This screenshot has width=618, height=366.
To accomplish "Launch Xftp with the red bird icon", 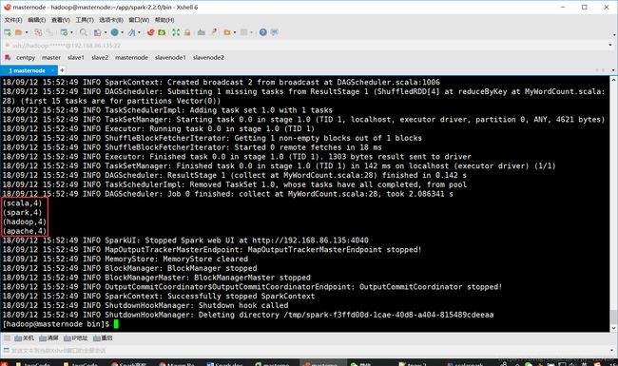I will coord(150,32).
